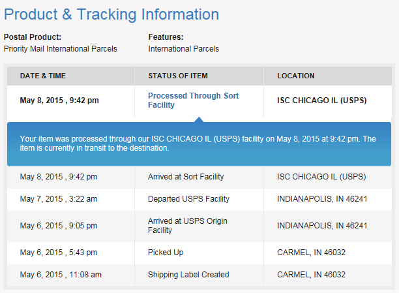Screen dimensions: 399x293
Task: Select the May 6, 2015, 11:08 am date
Action: point(61,275)
